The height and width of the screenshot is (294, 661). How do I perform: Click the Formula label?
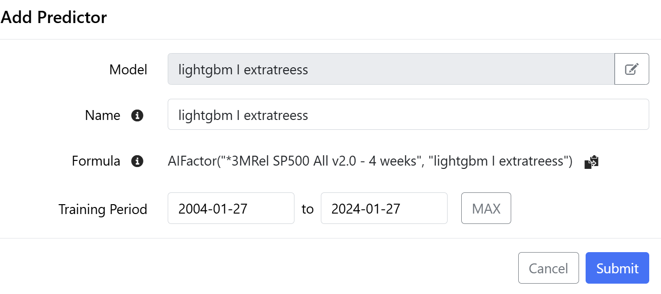96,161
